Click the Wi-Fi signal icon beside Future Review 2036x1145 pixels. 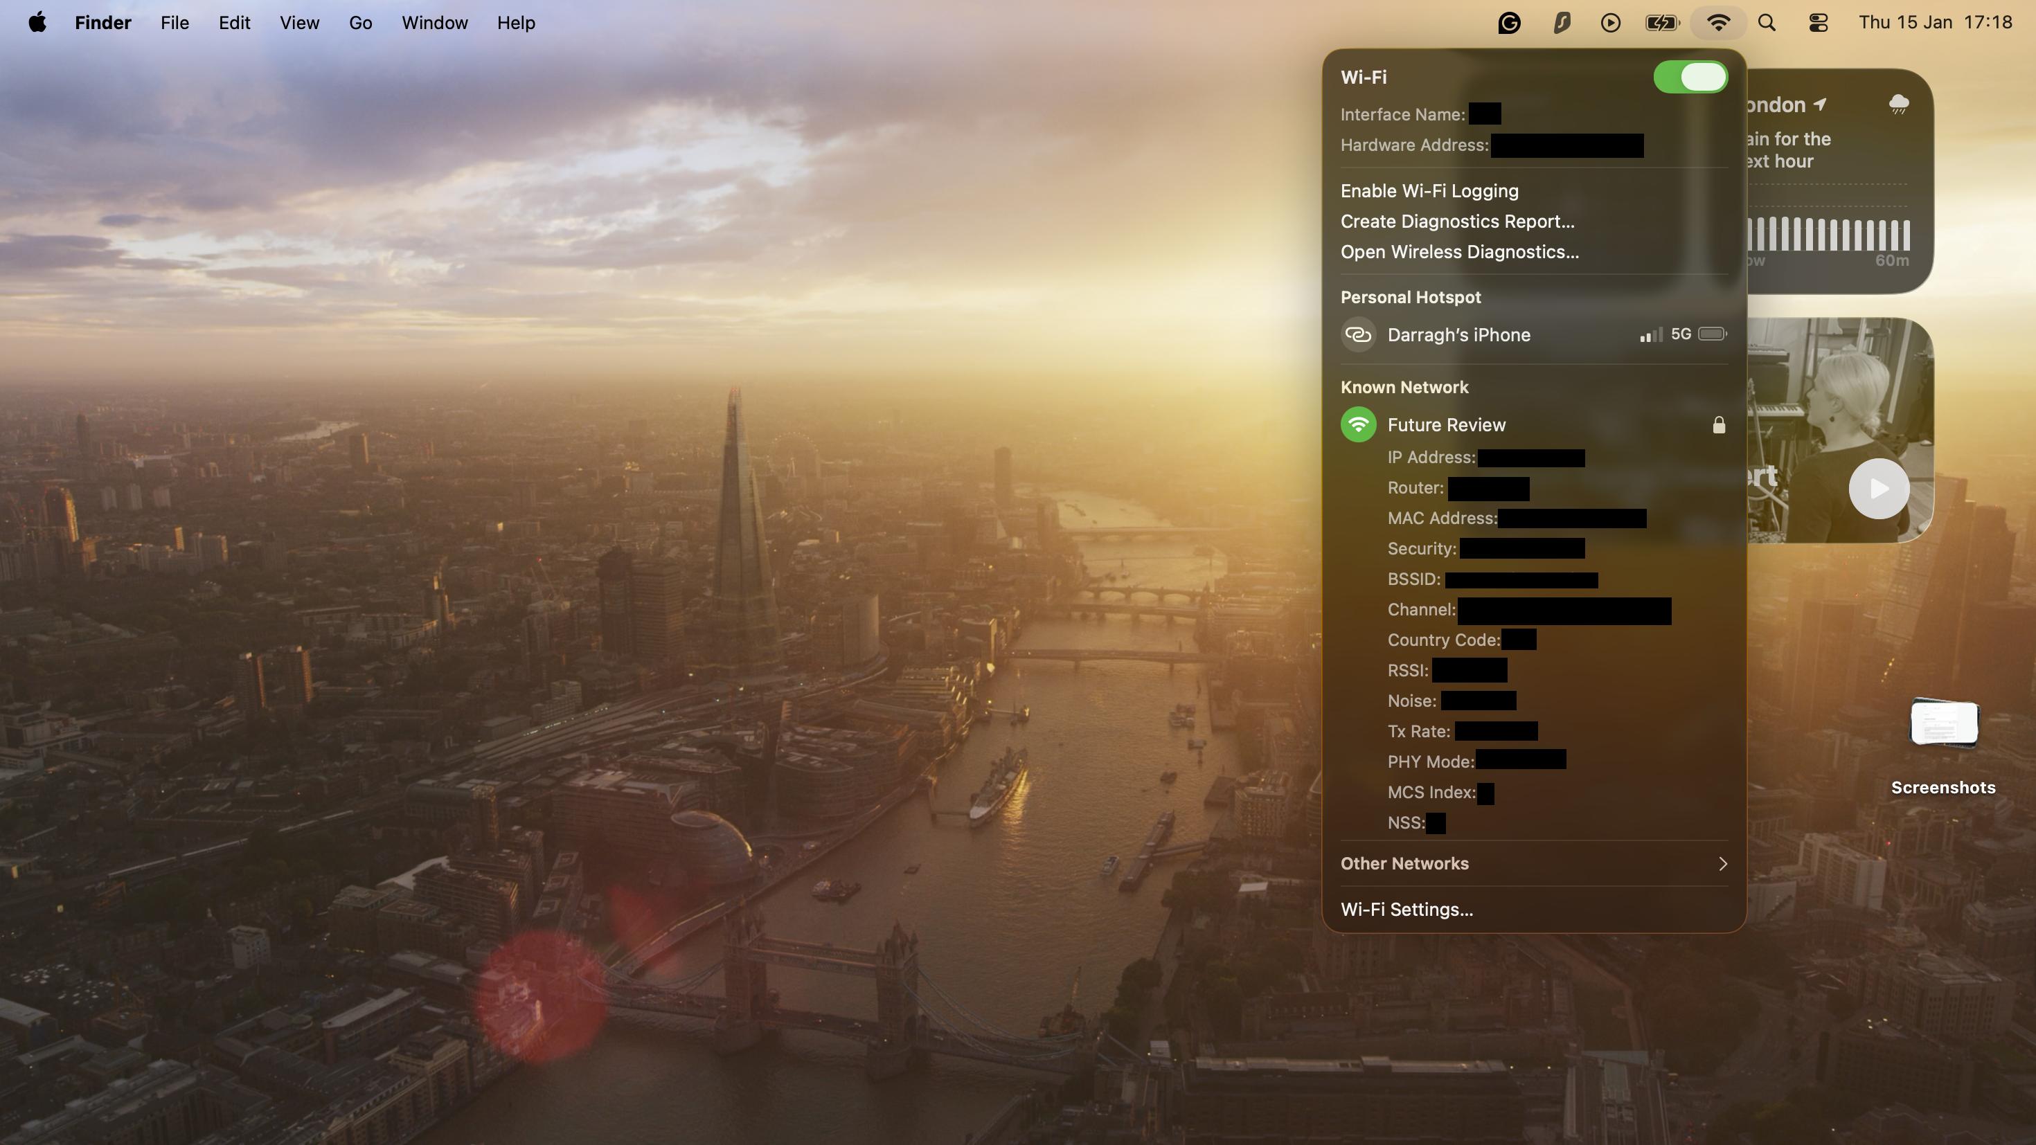coord(1358,424)
